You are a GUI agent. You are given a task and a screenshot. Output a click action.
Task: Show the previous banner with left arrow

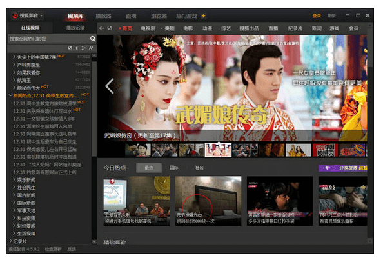pos(110,86)
